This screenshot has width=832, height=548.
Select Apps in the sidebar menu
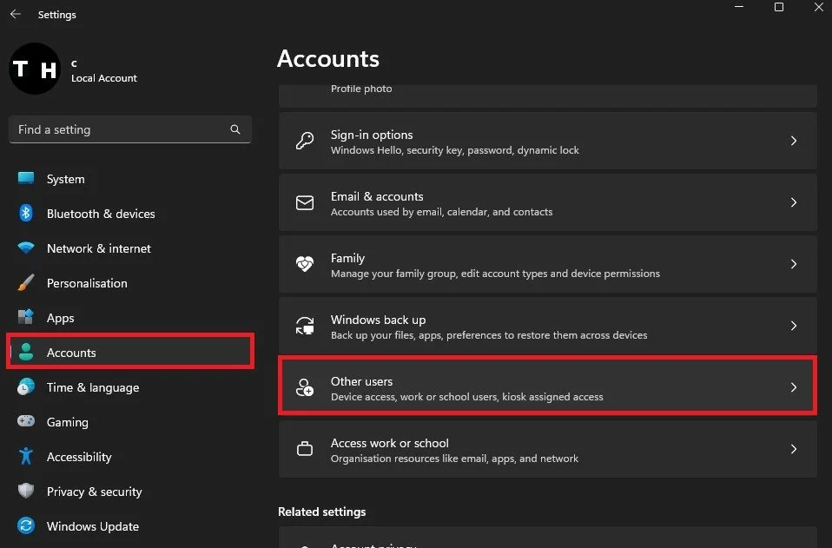pos(61,318)
